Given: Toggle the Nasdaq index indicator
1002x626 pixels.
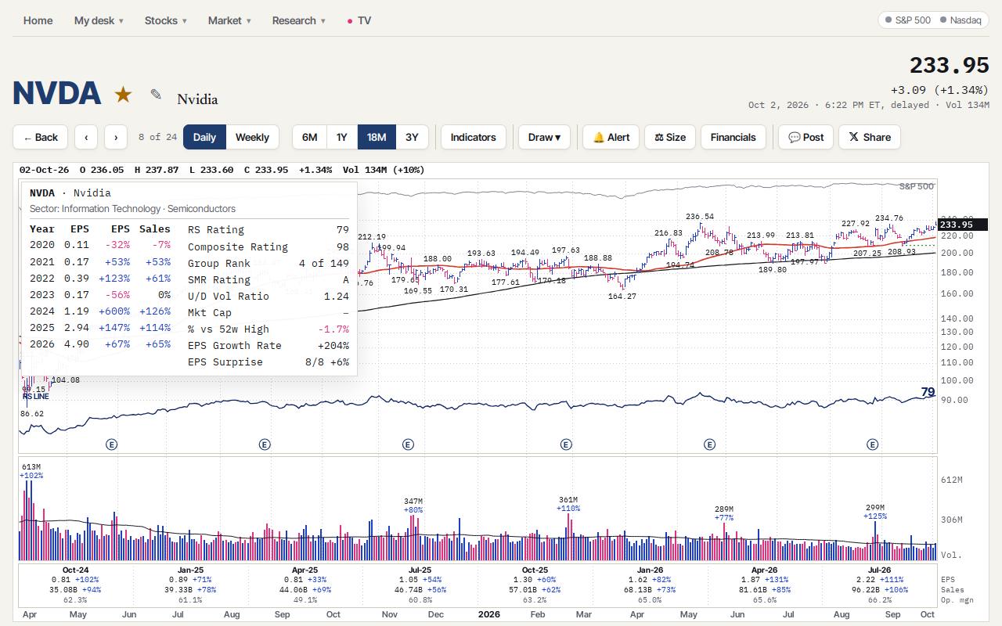Looking at the screenshot, I should click(x=961, y=20).
